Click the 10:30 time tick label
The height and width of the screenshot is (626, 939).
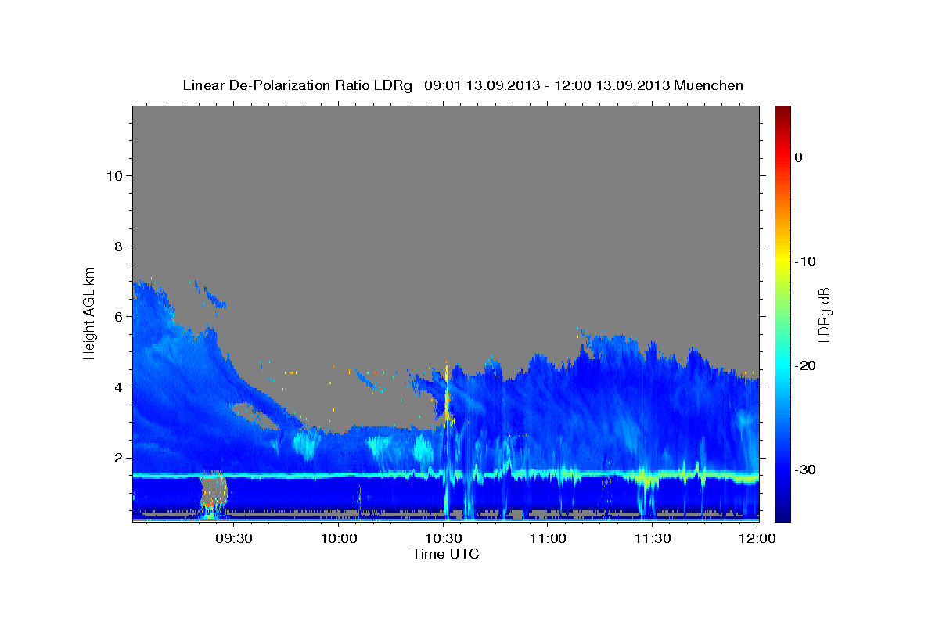(444, 539)
